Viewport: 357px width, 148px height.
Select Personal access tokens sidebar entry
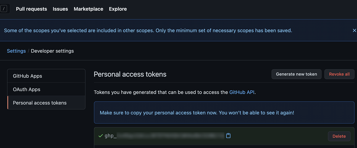click(40, 103)
